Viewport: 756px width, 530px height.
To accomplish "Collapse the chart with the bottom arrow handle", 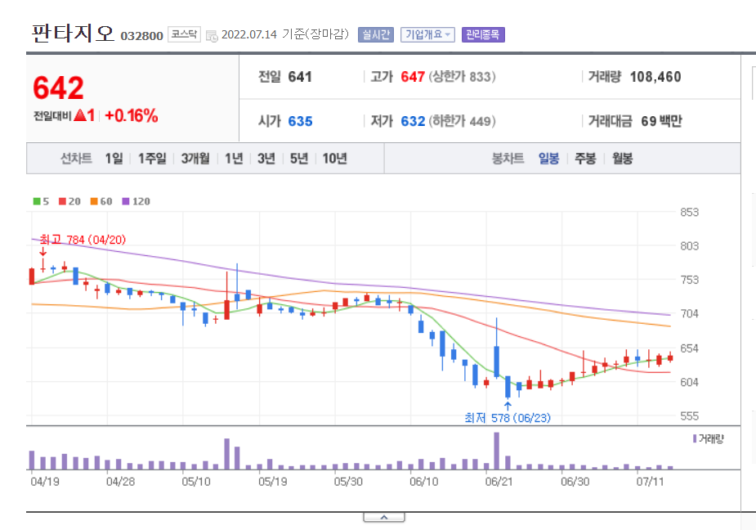I will 384,518.
